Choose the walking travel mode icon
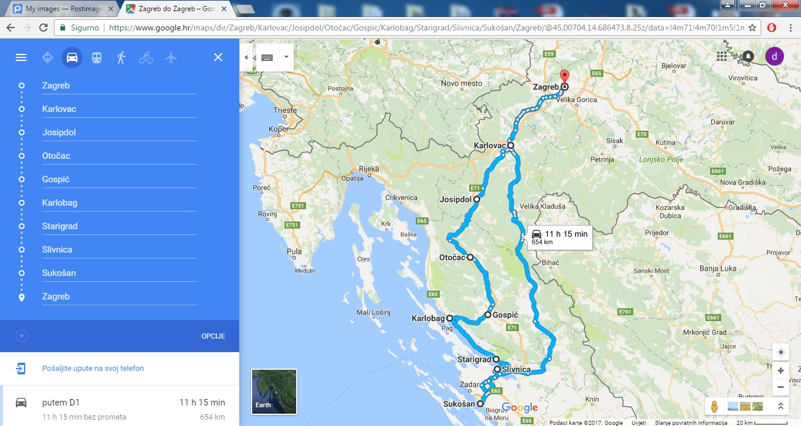The image size is (801, 426). pos(121,57)
